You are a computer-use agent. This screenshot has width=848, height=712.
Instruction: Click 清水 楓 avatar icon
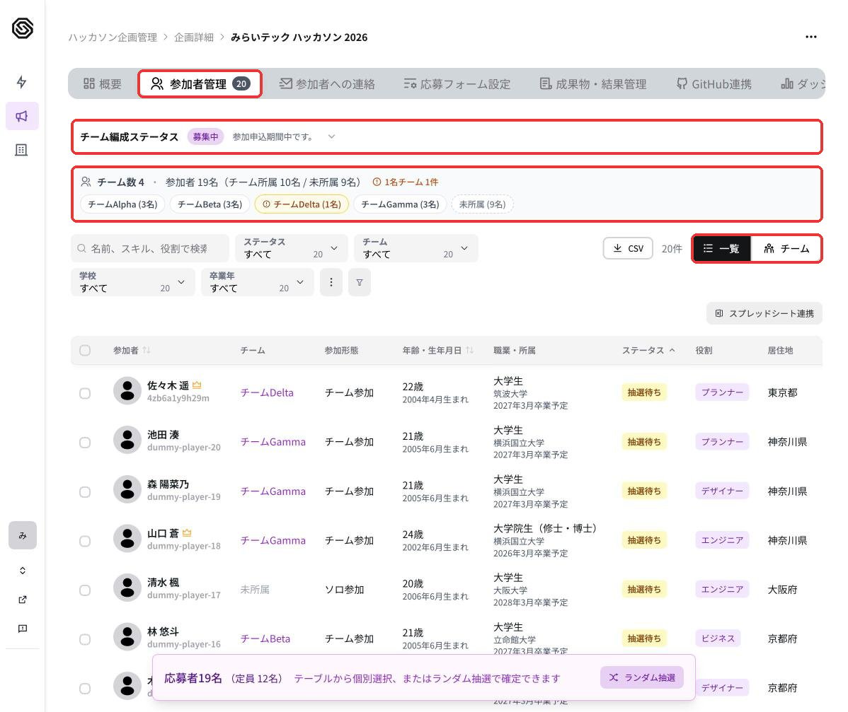(127, 588)
